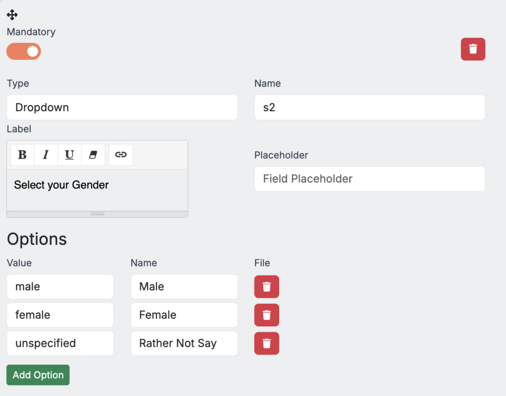Image resolution: width=506 pixels, height=396 pixels.
Task: Apply italic formatting in Label editor
Action: (46, 155)
